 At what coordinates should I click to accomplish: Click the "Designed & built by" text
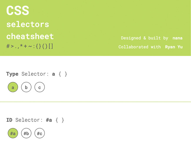tap(145, 38)
